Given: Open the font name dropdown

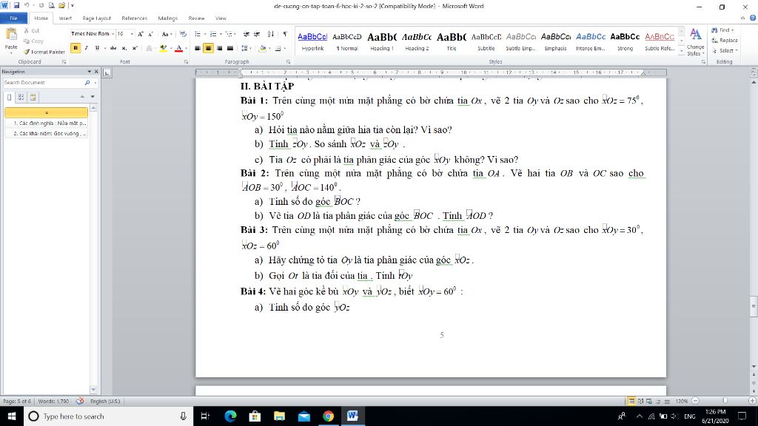Looking at the screenshot, I should tap(113, 34).
